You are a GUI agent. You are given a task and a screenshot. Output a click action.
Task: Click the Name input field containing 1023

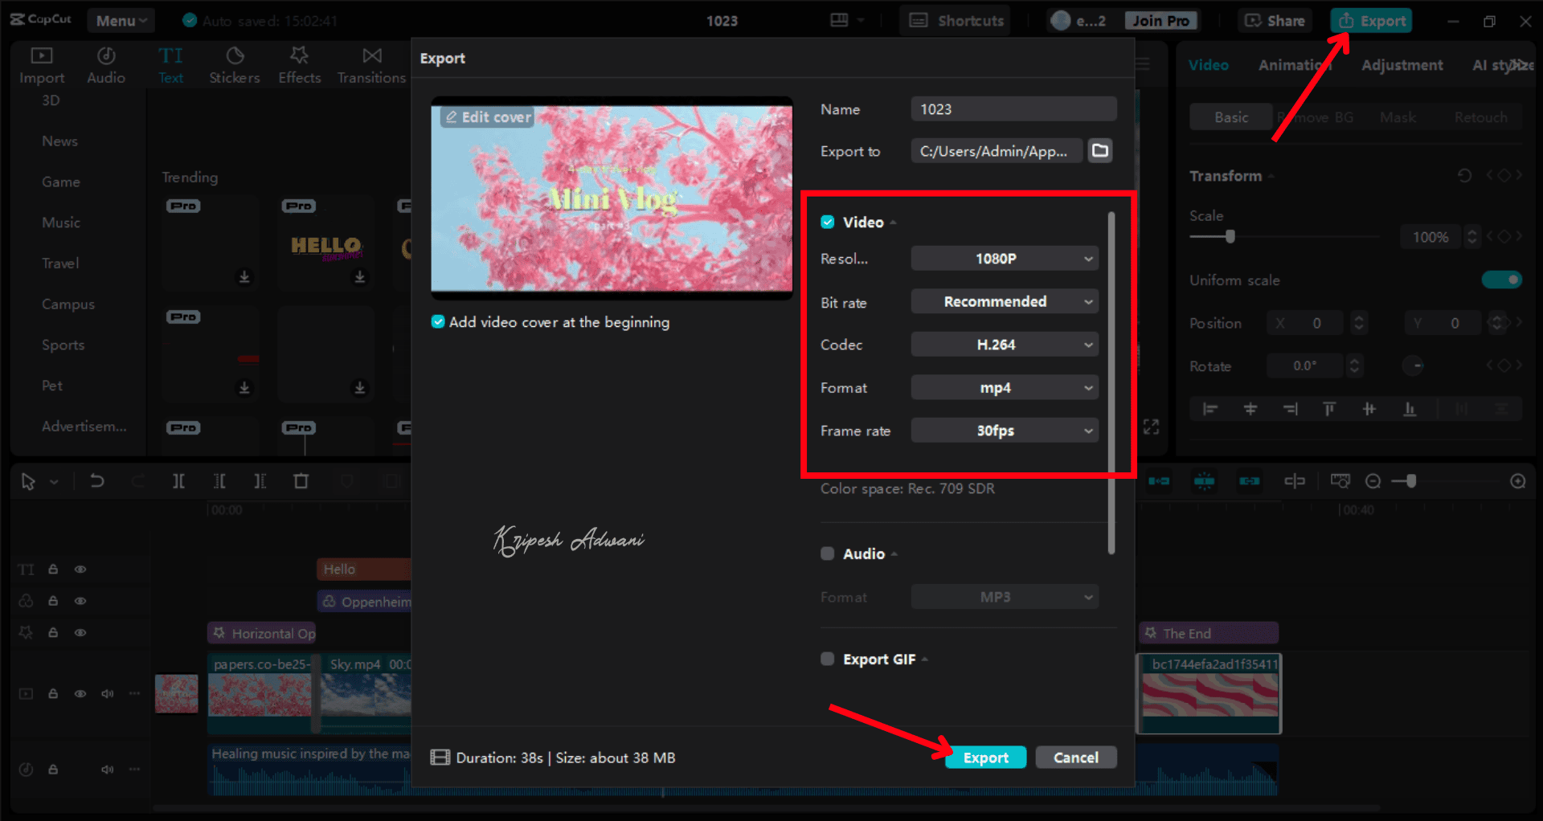pos(1013,109)
